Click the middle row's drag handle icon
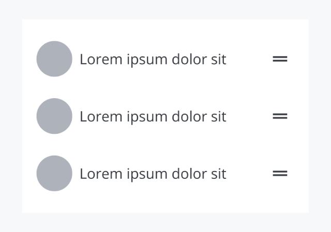331x232 pixels. (x=280, y=117)
